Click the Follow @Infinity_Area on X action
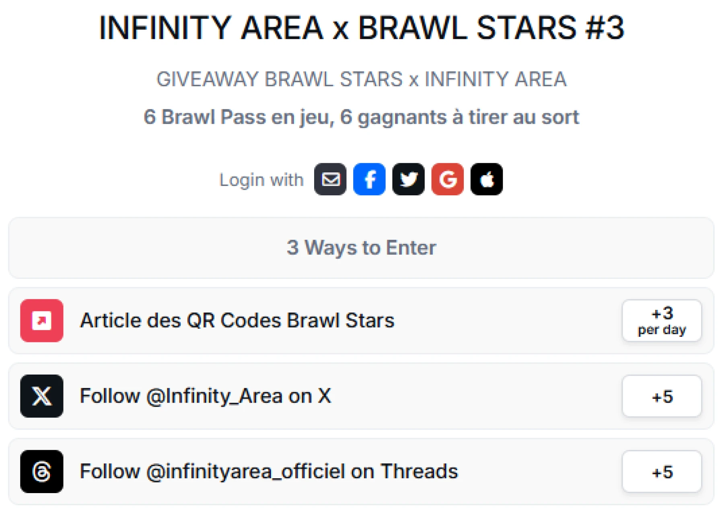 click(205, 396)
